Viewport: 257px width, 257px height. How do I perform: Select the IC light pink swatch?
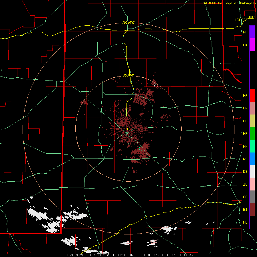(252, 184)
